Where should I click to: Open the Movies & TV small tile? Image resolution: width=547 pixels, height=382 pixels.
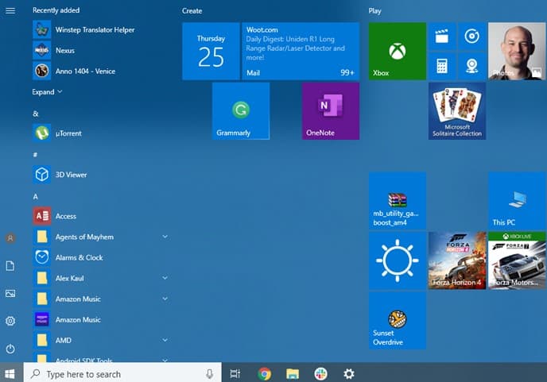point(442,37)
